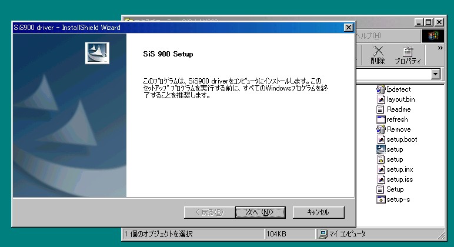Select the setup-s file icon
454x247 pixels.
coord(380,199)
